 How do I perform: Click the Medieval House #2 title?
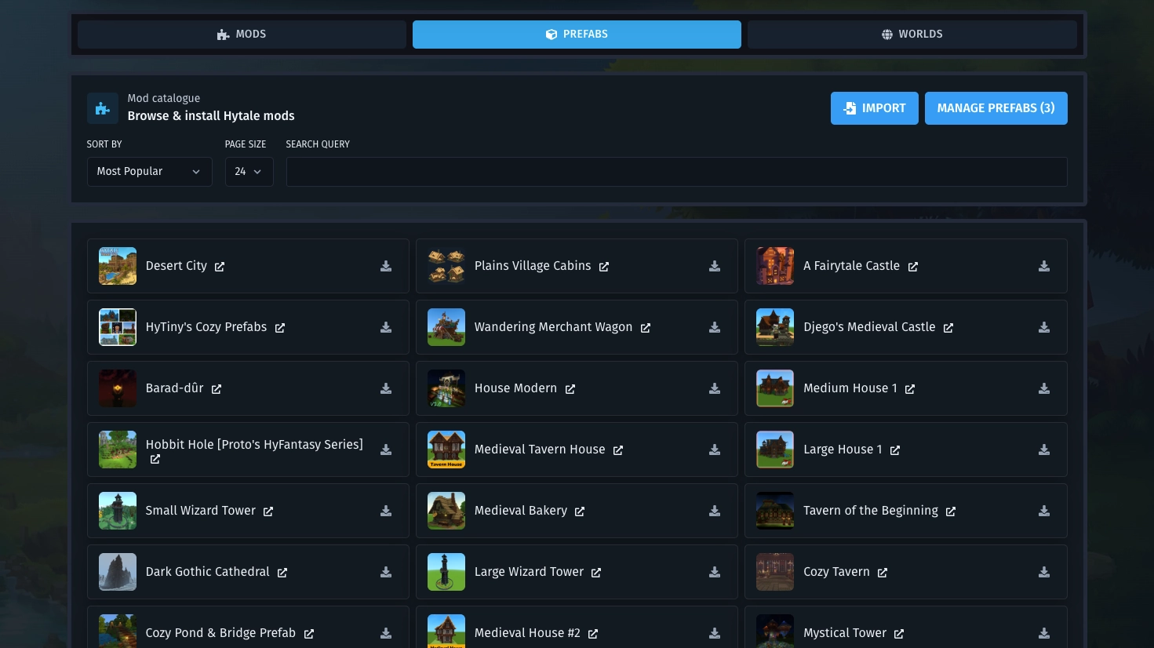click(x=527, y=633)
